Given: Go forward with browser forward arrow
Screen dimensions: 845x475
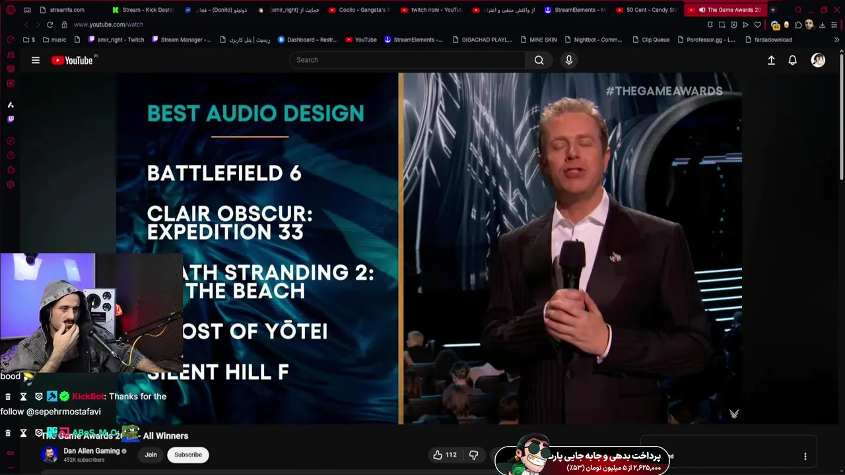Looking at the screenshot, I should [x=38, y=24].
